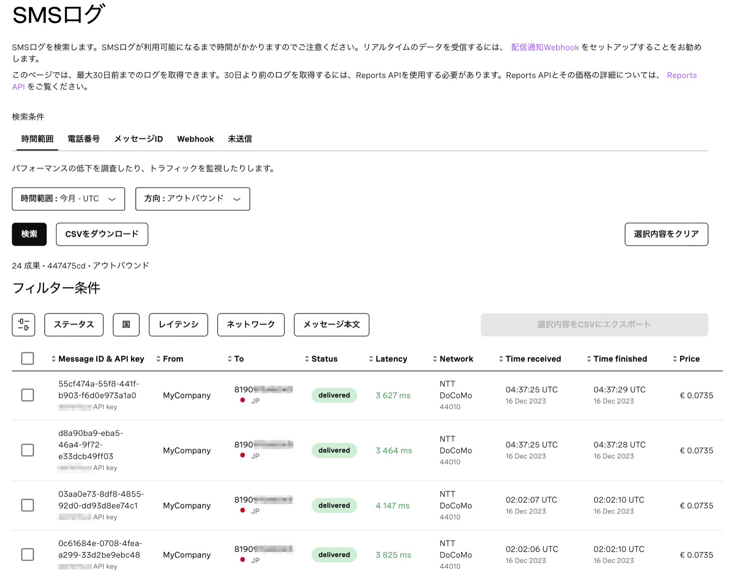Click time received 02:02:06 UTC

click(532, 549)
